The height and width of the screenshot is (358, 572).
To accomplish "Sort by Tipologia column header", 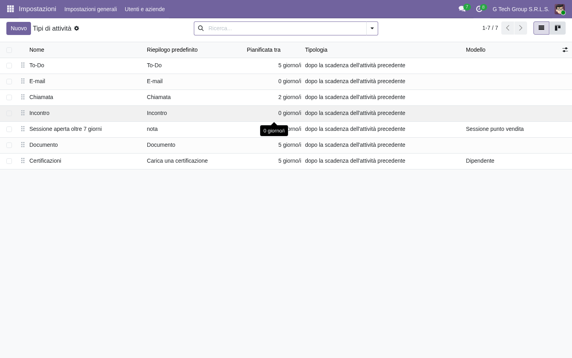I will tap(316, 50).
